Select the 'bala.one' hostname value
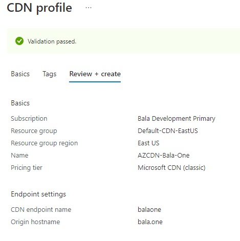 click(150, 222)
